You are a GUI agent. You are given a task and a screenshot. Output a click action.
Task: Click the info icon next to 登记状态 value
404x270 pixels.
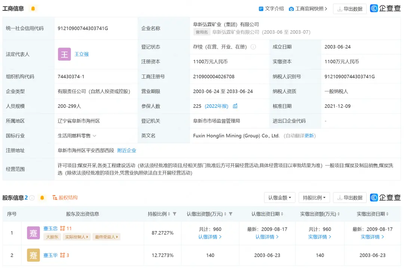253,47
